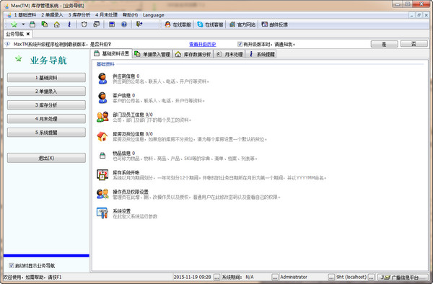Open the 帮助(H) menu
This screenshot has width=433, height=284.
pos(131,15)
